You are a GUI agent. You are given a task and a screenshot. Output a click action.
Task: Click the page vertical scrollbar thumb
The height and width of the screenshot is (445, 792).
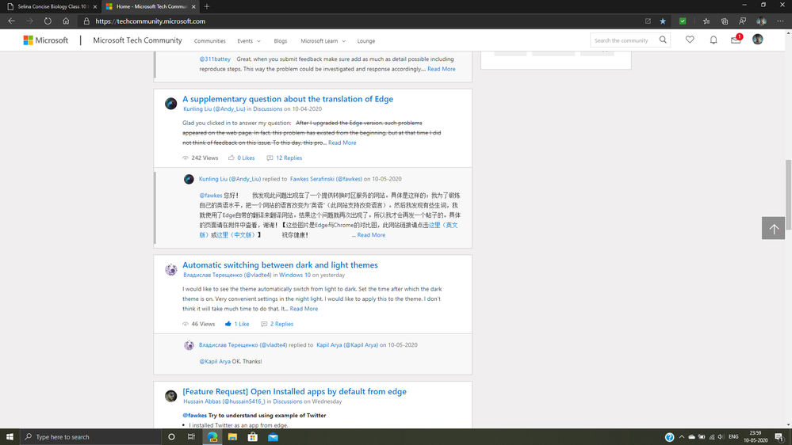click(x=788, y=194)
